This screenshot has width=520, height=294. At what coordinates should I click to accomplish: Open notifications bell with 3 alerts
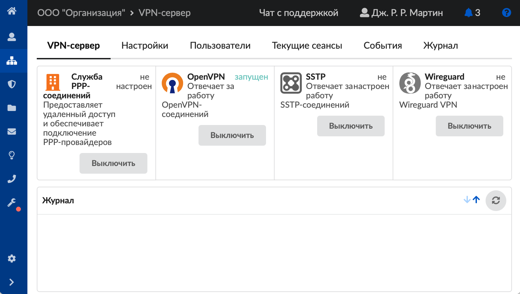click(x=472, y=13)
